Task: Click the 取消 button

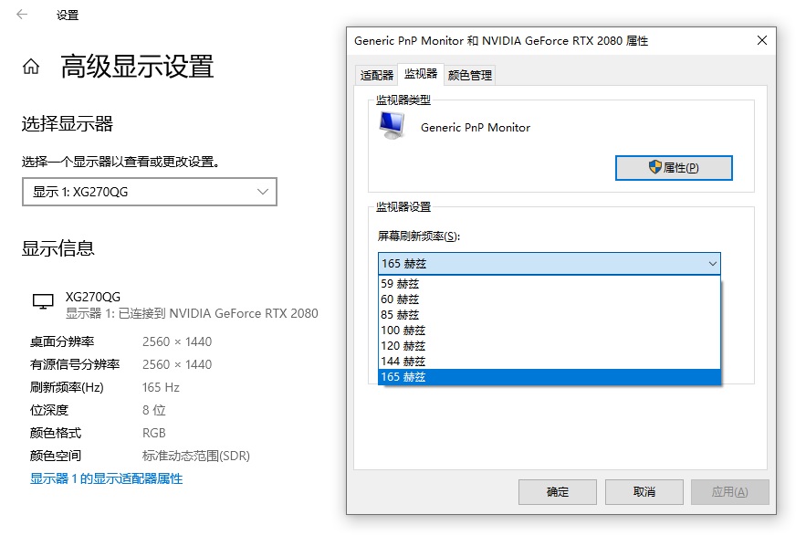Action: [644, 491]
